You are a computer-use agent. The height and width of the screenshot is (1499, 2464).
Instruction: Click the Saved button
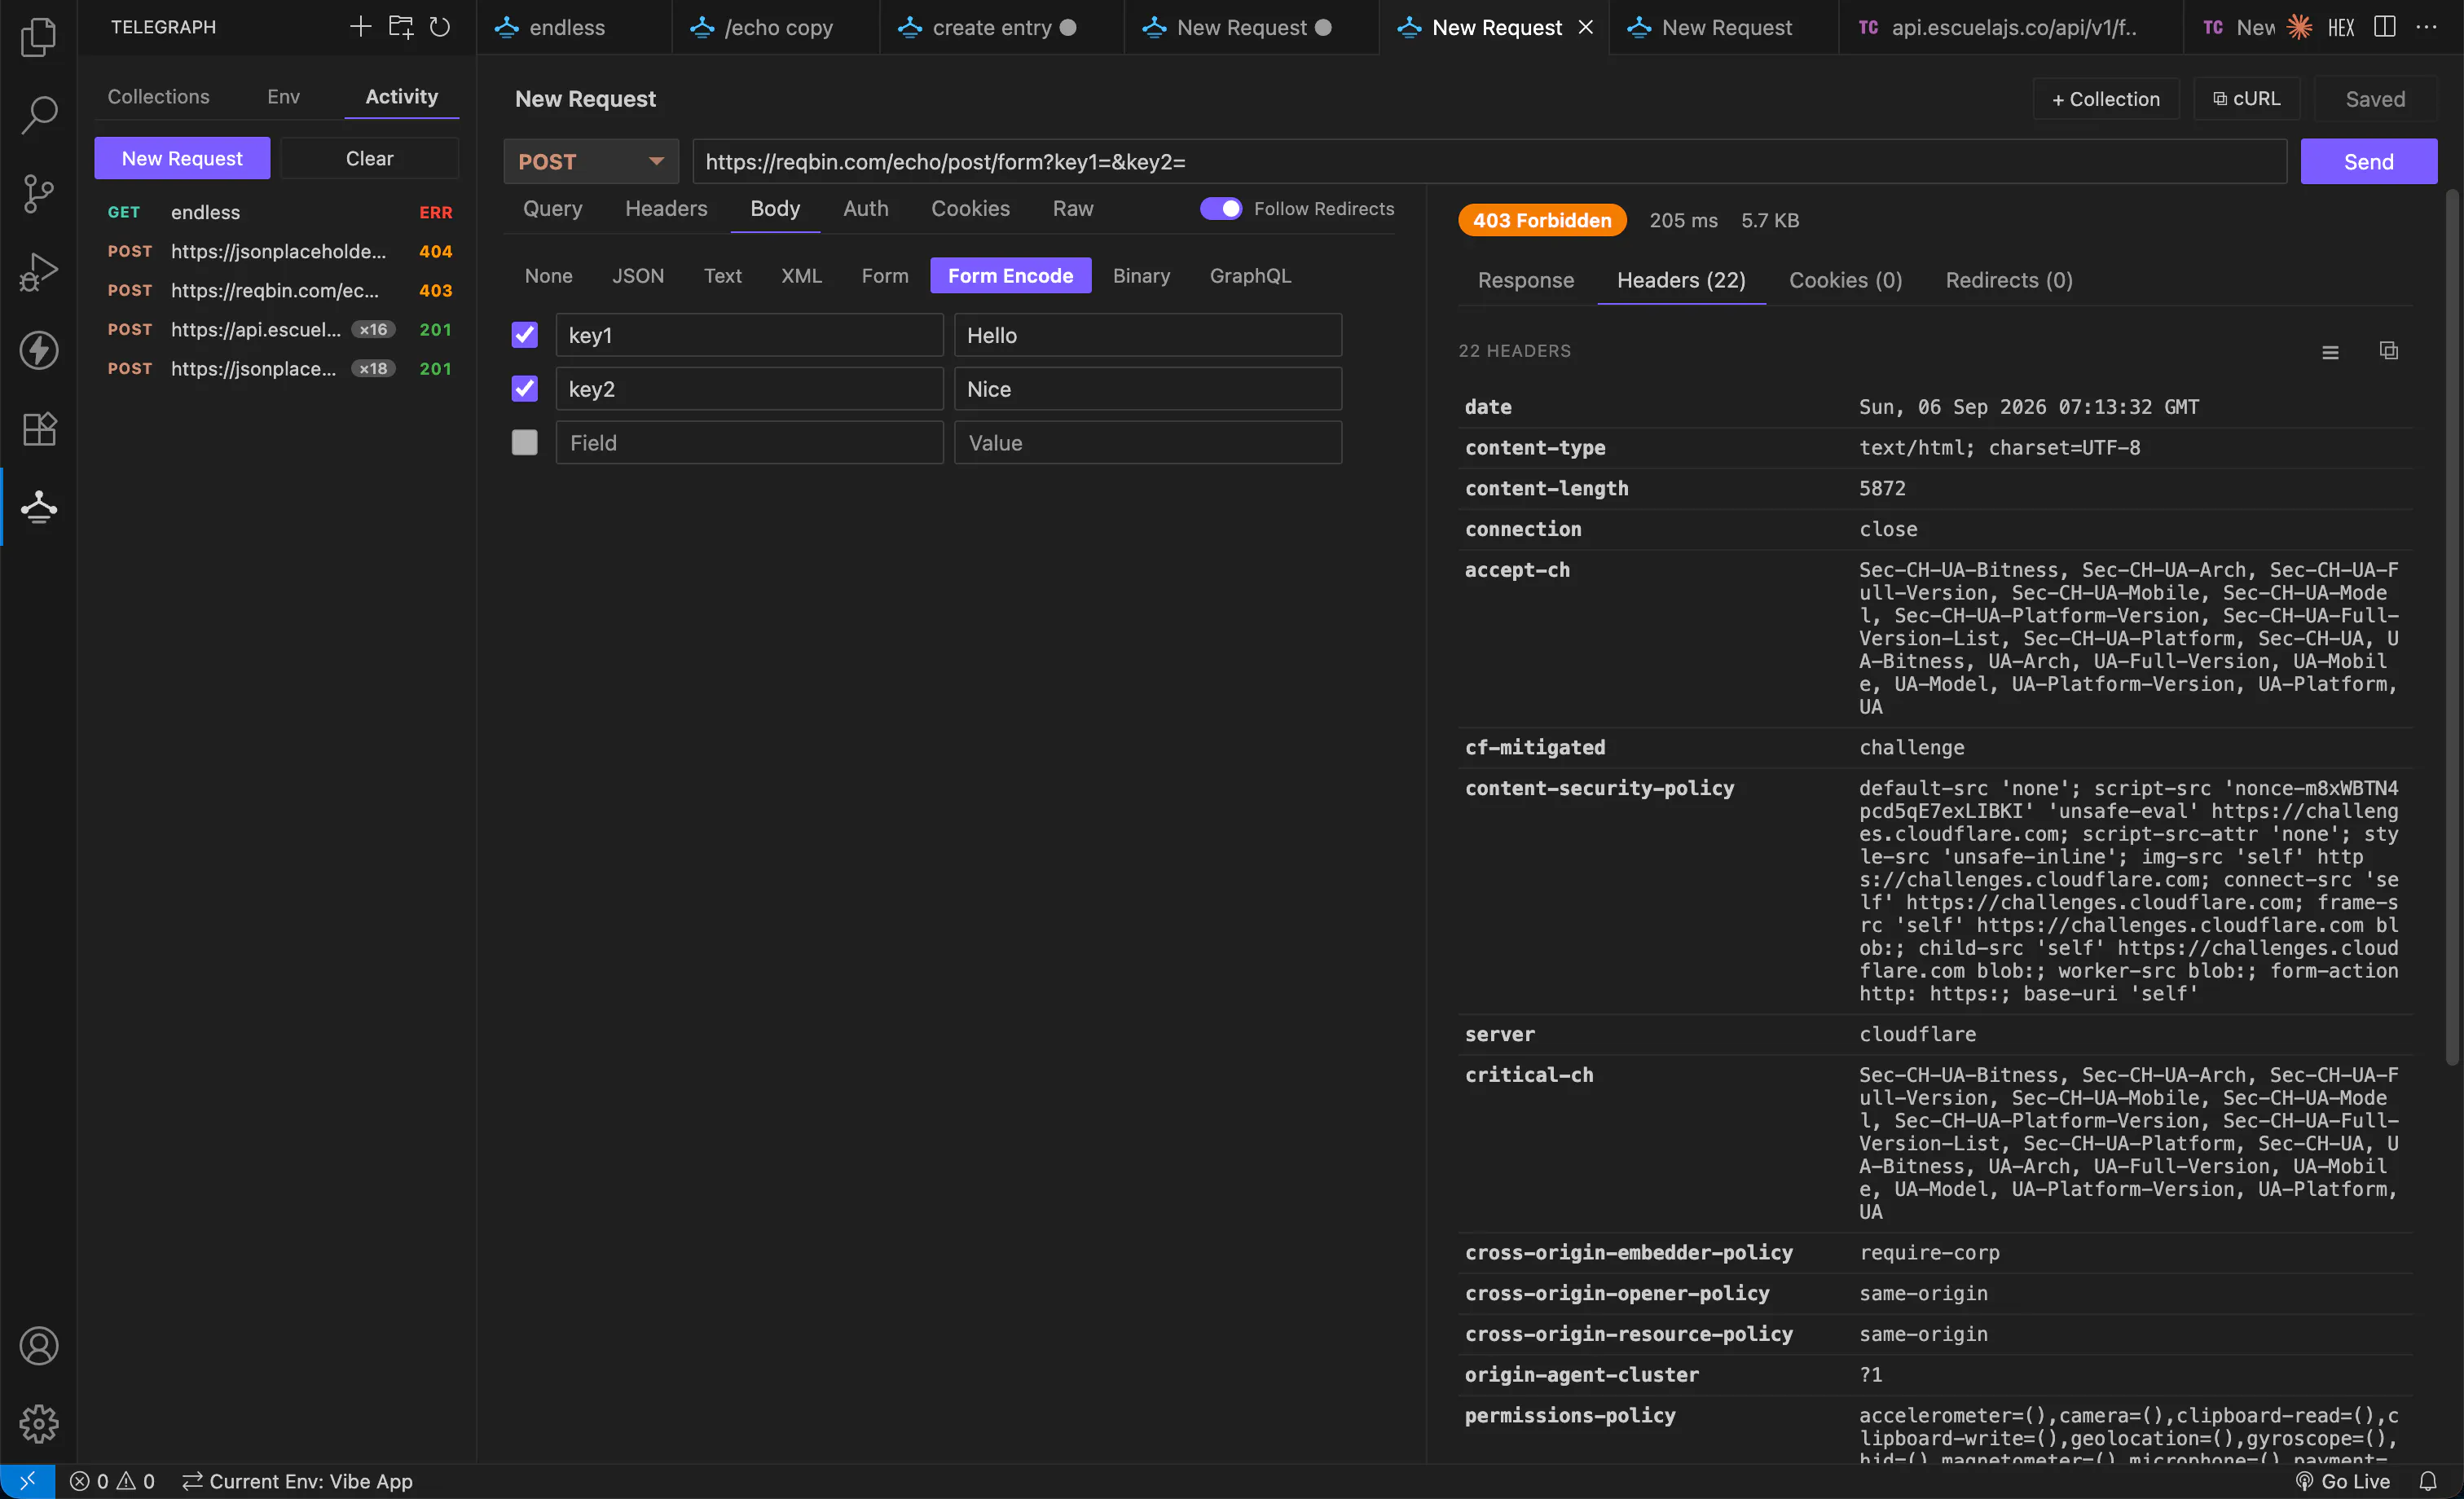point(2375,99)
